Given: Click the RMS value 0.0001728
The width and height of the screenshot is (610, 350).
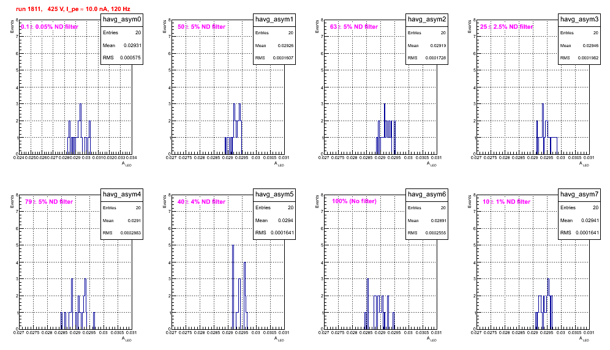Looking at the screenshot, I should point(435,58).
